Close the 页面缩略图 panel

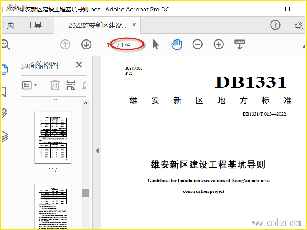coord(79,65)
